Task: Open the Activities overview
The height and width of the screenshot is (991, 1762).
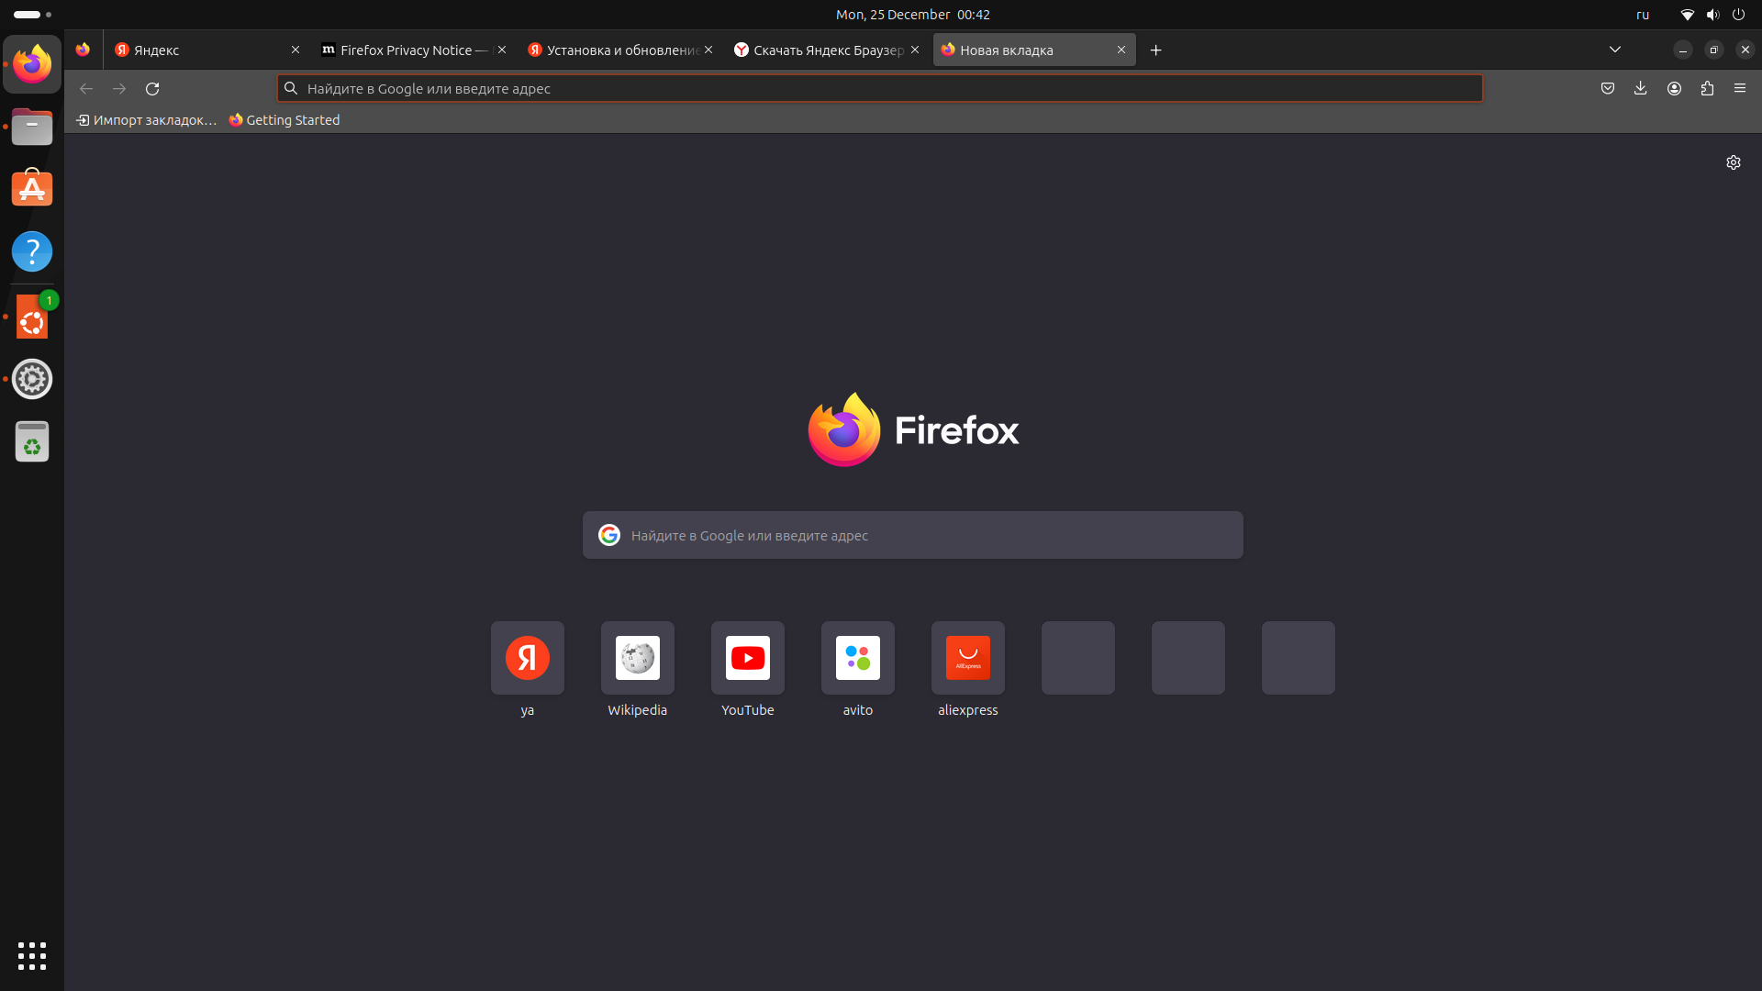Action: click(33, 15)
